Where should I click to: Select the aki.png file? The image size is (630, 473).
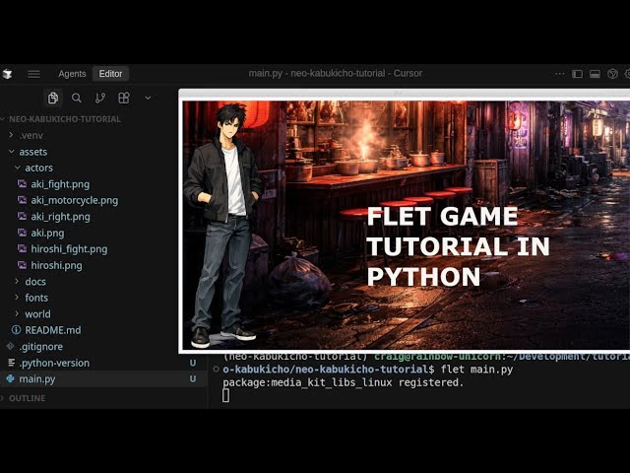tap(47, 233)
